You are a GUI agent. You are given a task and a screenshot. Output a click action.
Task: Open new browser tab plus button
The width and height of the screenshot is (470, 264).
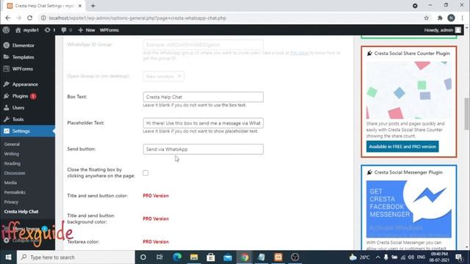(93, 6)
